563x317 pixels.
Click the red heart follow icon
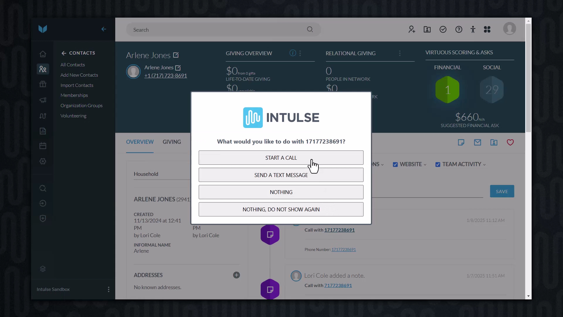tap(510, 142)
